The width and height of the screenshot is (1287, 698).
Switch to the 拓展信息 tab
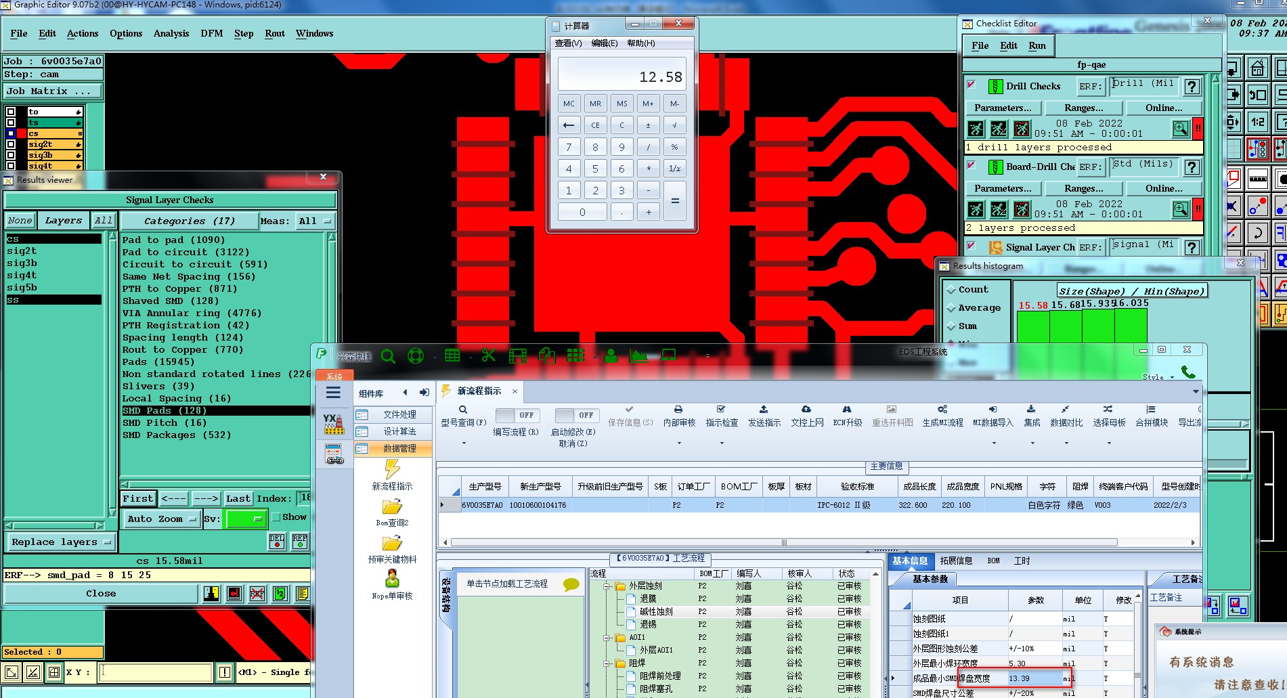pyautogui.click(x=956, y=561)
